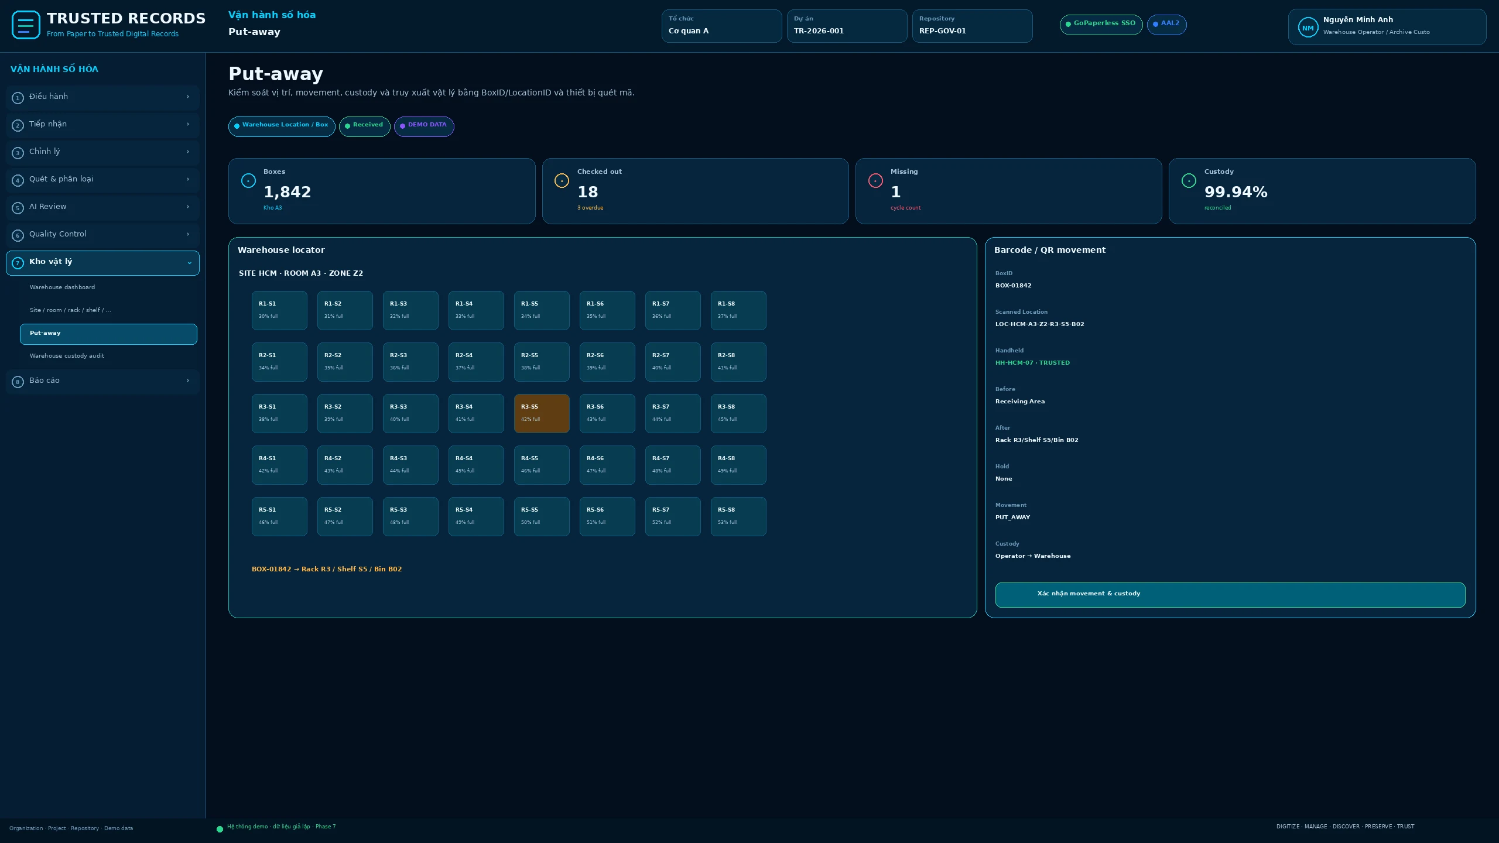Collapse the Kho vật lý section chevron

click(190, 263)
